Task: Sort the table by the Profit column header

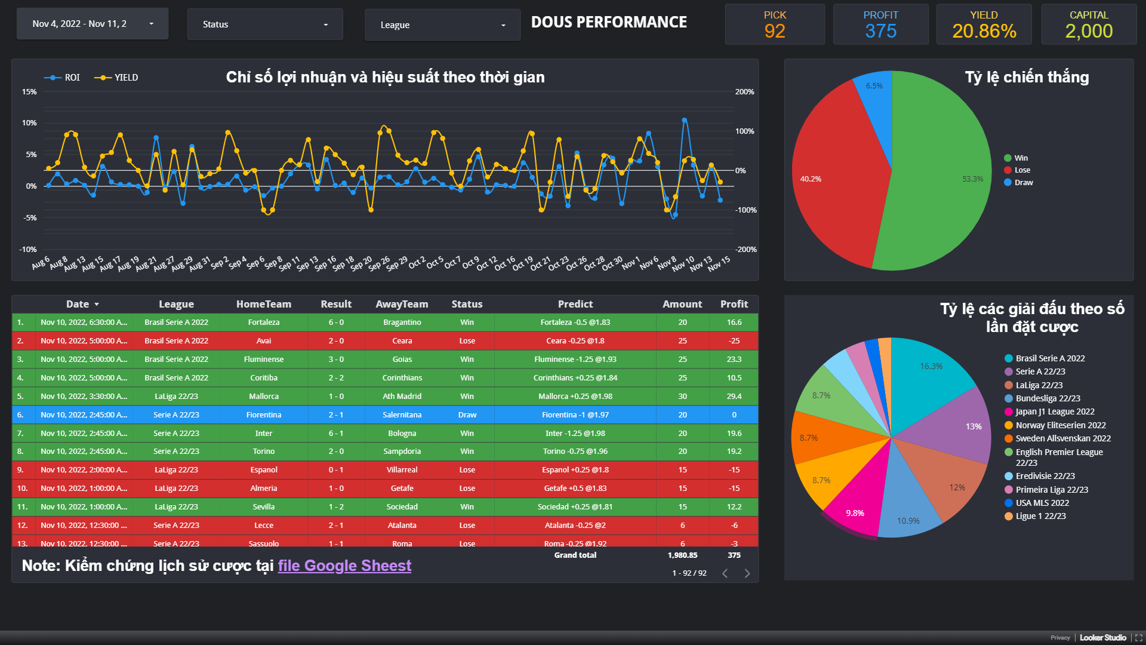Action: (x=734, y=304)
